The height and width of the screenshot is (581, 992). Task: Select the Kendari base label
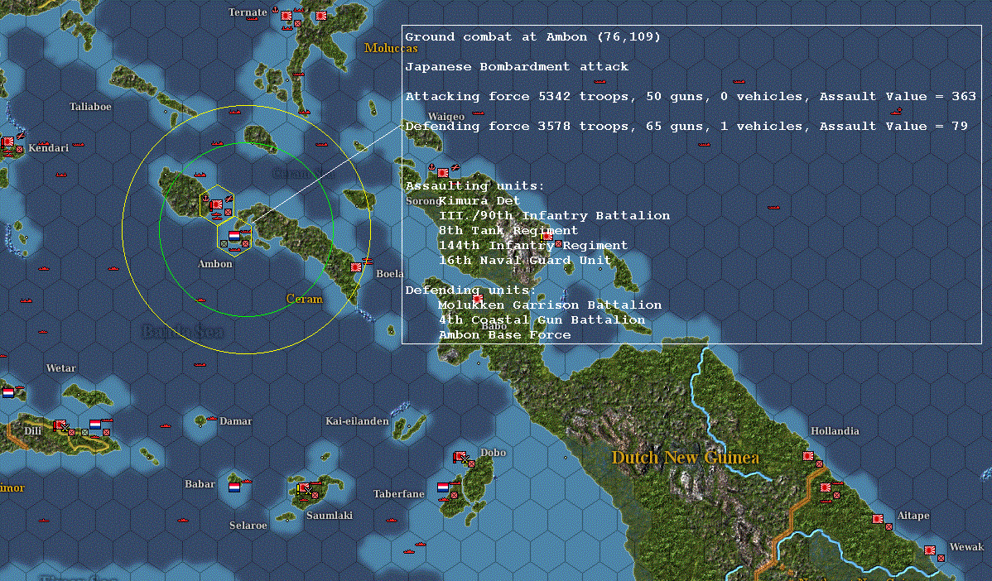(49, 148)
